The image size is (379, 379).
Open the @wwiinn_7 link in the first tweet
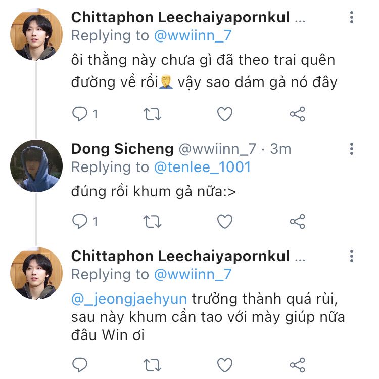(193, 36)
